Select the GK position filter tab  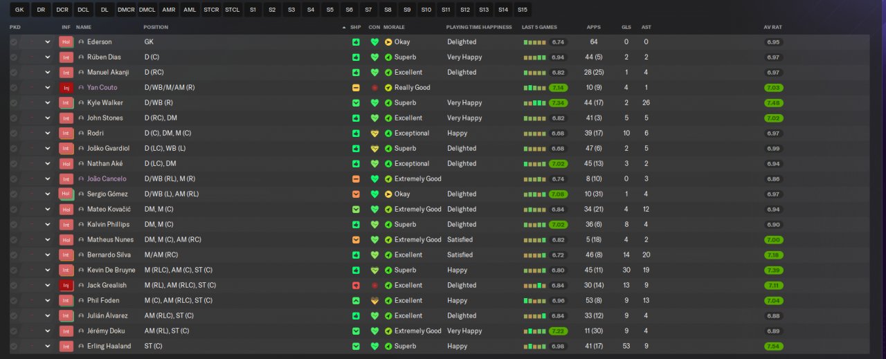click(19, 10)
